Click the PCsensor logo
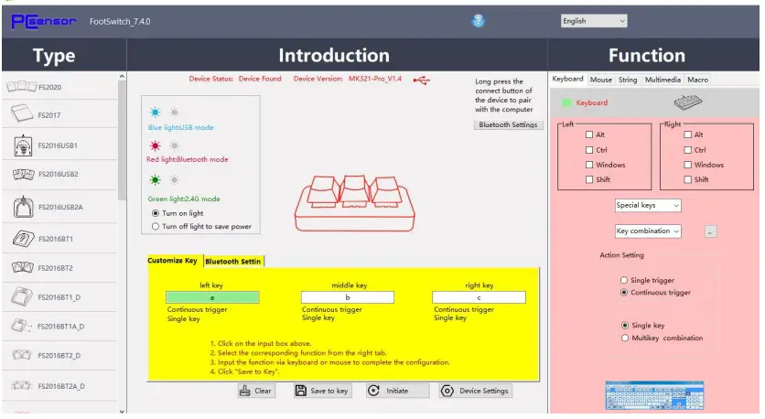This screenshot has width=765, height=419. [x=43, y=21]
